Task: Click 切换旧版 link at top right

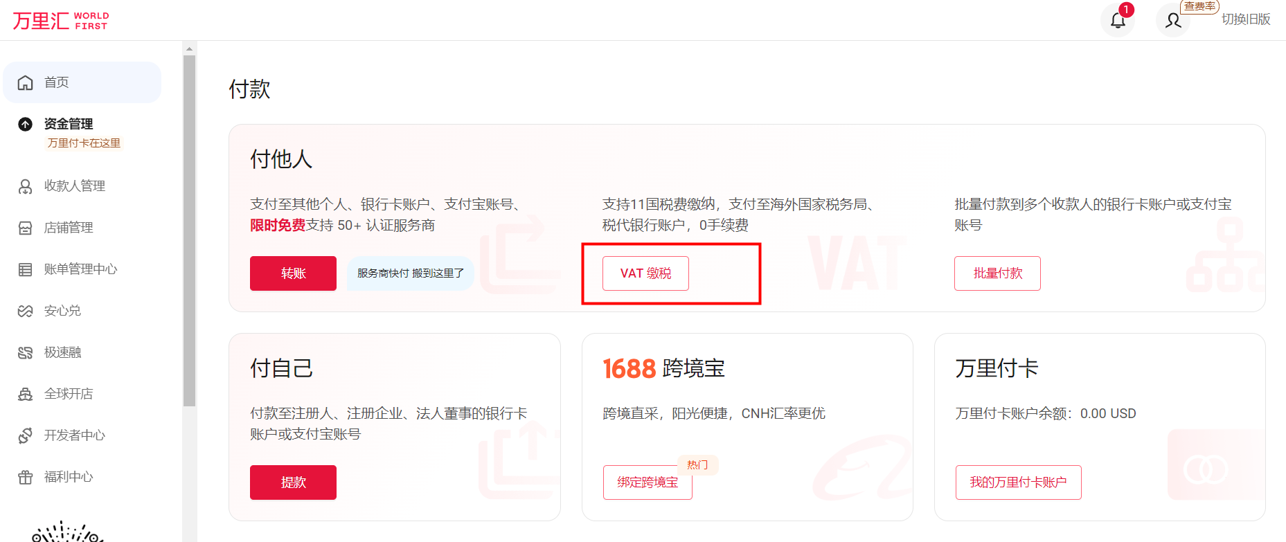Action: [x=1246, y=19]
